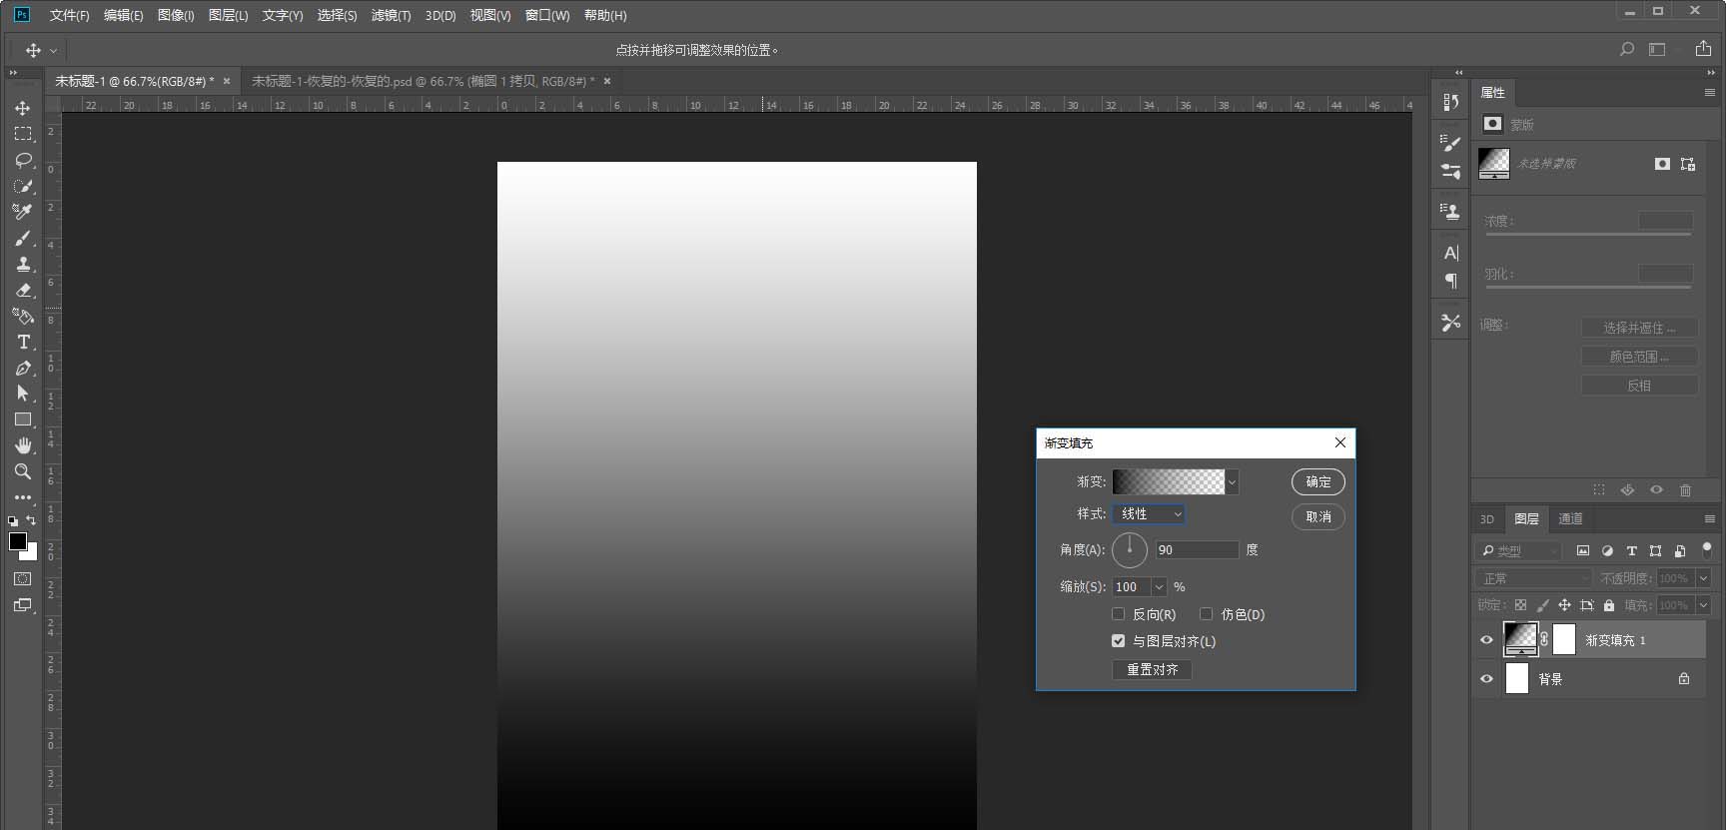Screen dimensions: 1726x830
Task: Select the Rectangle shape tool
Action: click(x=23, y=419)
